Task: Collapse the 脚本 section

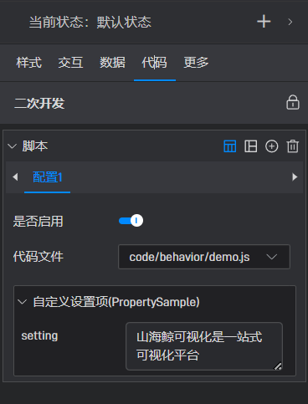Action: click(x=12, y=146)
